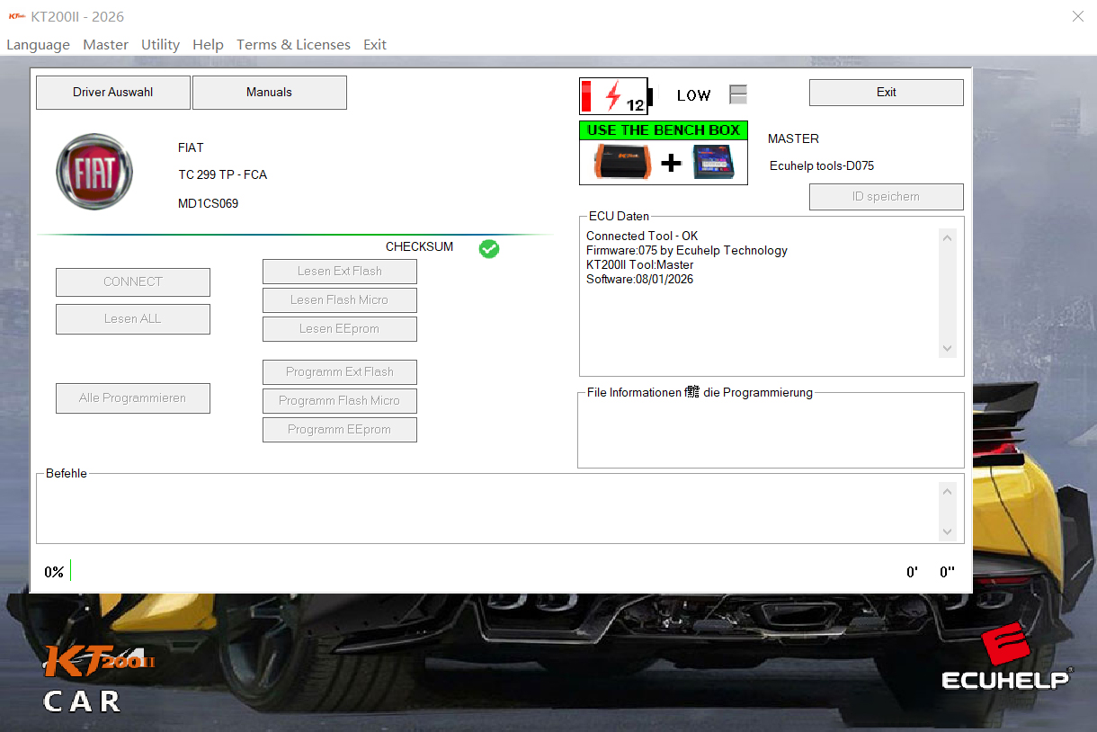Image resolution: width=1097 pixels, height=732 pixels.
Task: Click Programm Flash Micro button
Action: [x=340, y=401]
